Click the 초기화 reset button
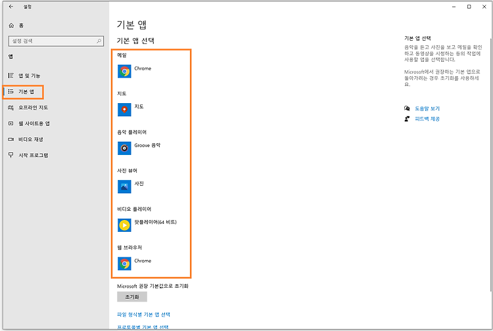 [x=132, y=297]
